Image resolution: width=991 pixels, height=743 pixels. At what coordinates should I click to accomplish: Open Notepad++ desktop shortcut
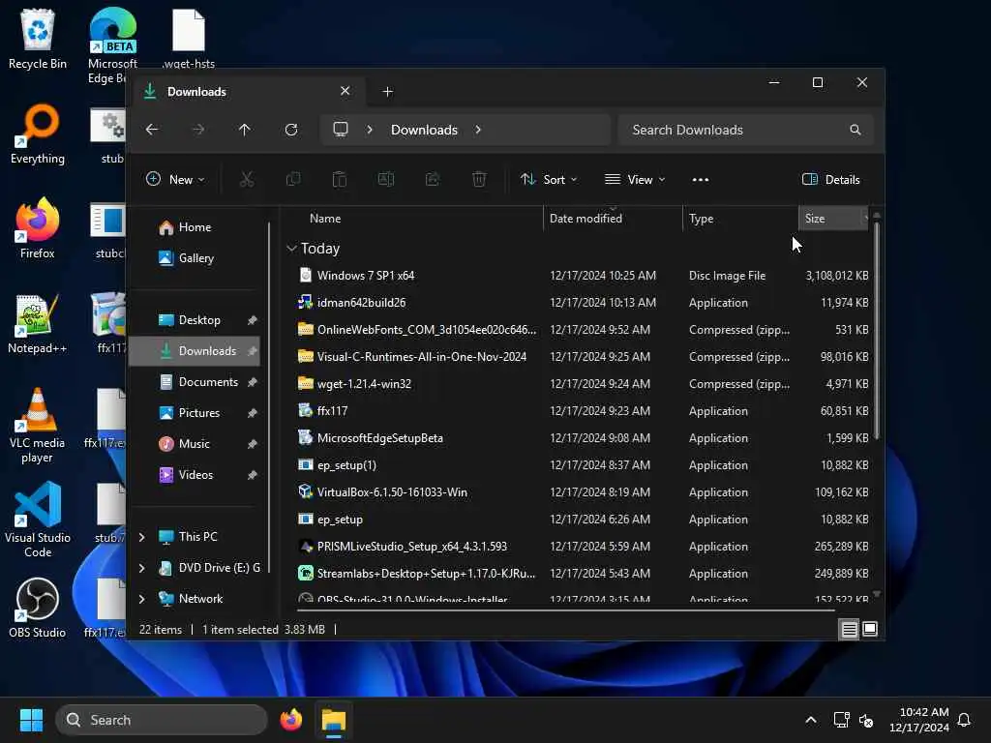38,323
